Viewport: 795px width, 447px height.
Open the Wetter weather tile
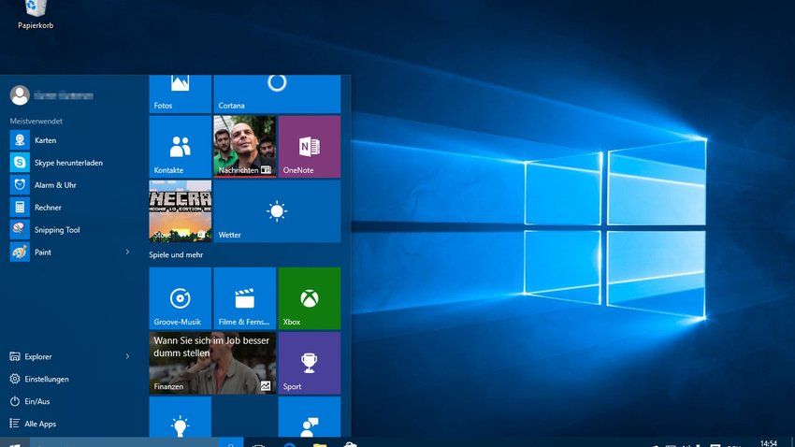point(277,210)
